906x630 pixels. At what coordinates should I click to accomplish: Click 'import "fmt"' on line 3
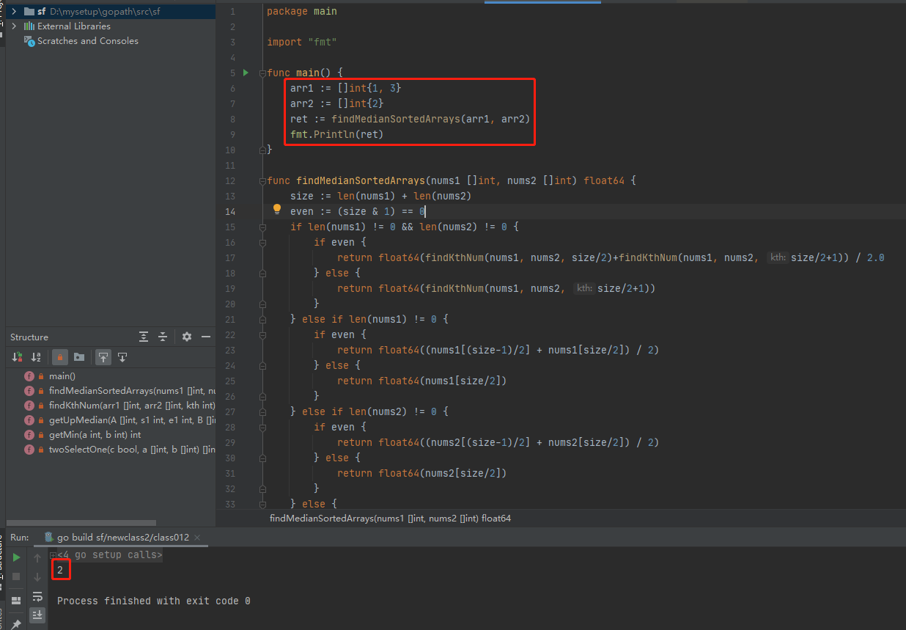click(302, 42)
